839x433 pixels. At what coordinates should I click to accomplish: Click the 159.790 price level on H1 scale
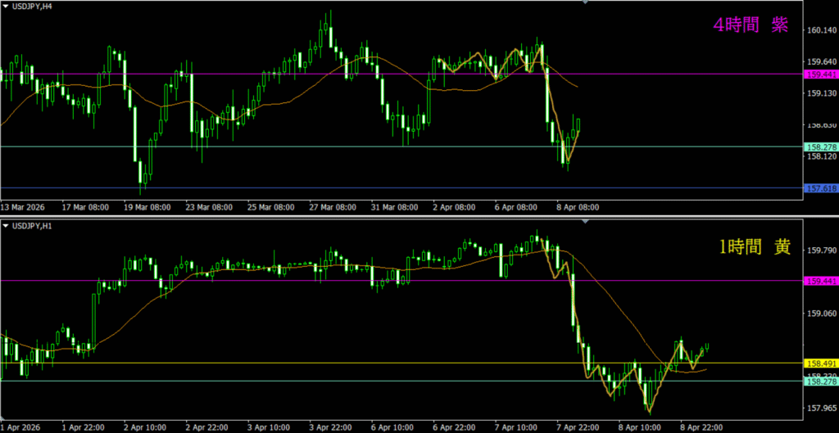pyautogui.click(x=822, y=250)
